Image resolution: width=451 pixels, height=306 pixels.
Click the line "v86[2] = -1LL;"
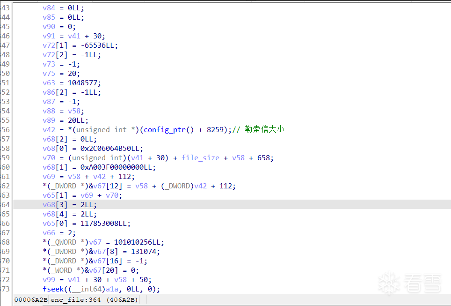(72, 92)
